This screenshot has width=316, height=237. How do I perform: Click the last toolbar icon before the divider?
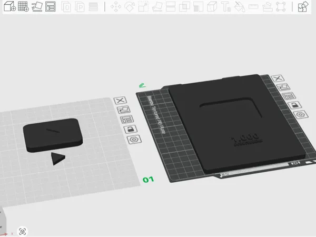tap(281, 7)
